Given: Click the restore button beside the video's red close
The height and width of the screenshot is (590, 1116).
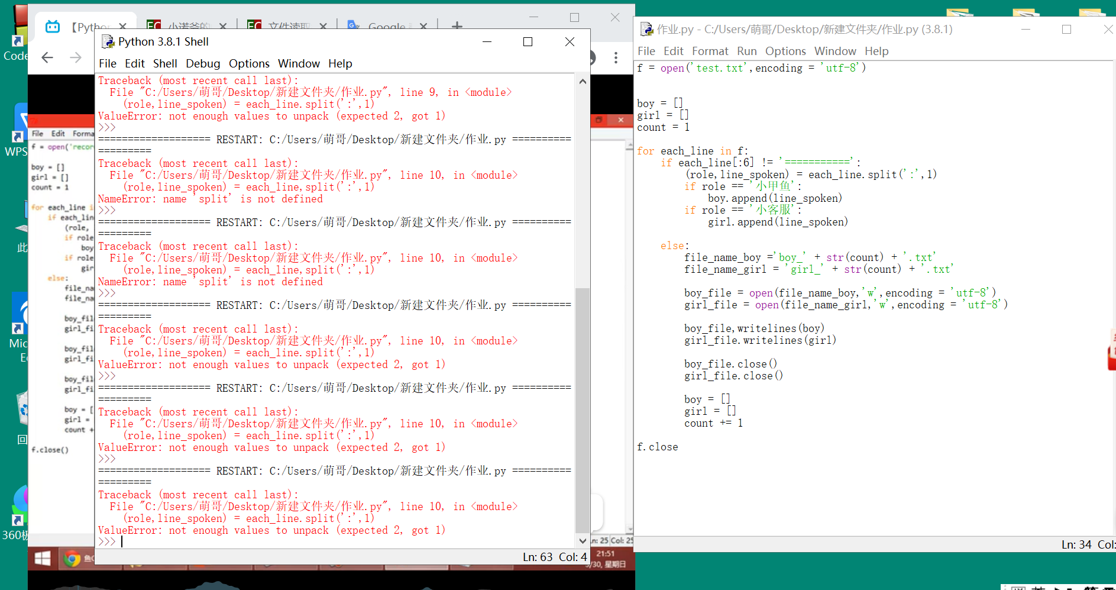Looking at the screenshot, I should pyautogui.click(x=599, y=120).
